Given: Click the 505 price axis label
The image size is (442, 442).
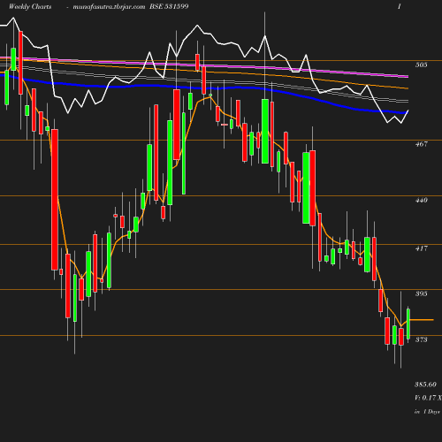Looking at the screenshot, I should click(421, 65).
